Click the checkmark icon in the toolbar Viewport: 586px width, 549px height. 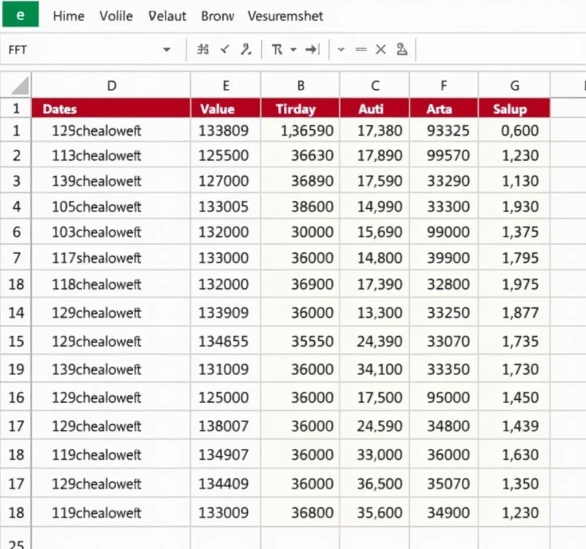pyautogui.click(x=225, y=50)
